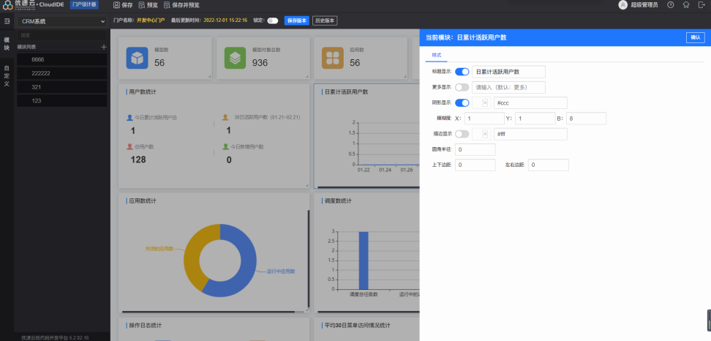Click the resize handle of 用户数统计 card
Viewport: 711px width, 341px height.
click(307, 185)
